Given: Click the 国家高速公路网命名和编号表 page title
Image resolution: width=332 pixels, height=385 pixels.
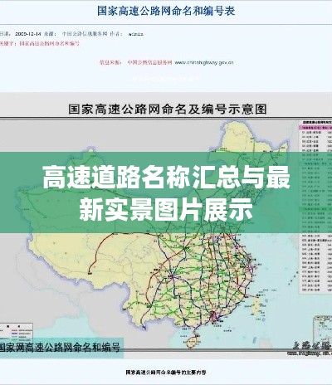Looking at the screenshot, I should (166, 12).
